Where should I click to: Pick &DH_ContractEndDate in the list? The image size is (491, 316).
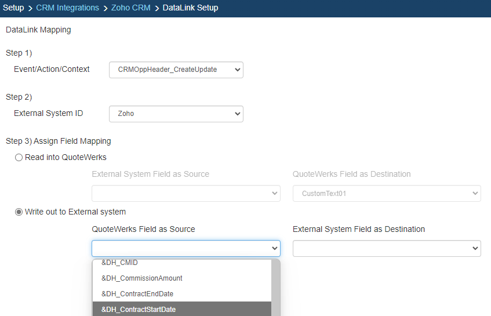point(137,294)
